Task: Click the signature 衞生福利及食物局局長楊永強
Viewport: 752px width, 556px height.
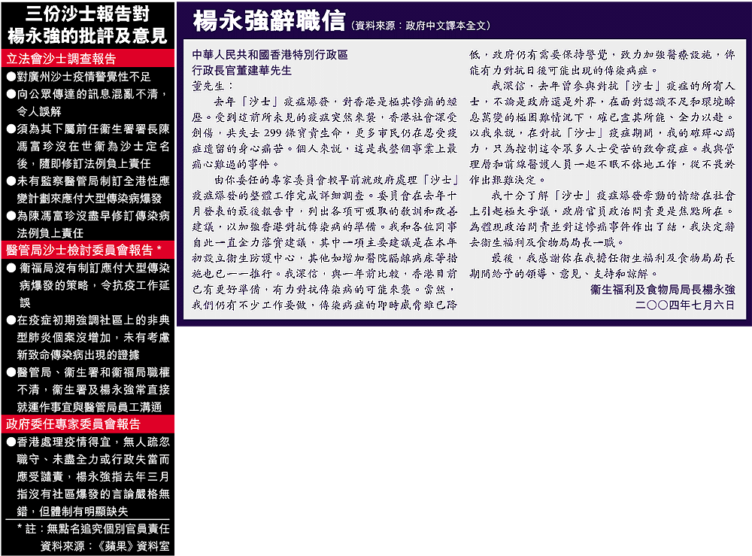Action: pyautogui.click(x=663, y=290)
